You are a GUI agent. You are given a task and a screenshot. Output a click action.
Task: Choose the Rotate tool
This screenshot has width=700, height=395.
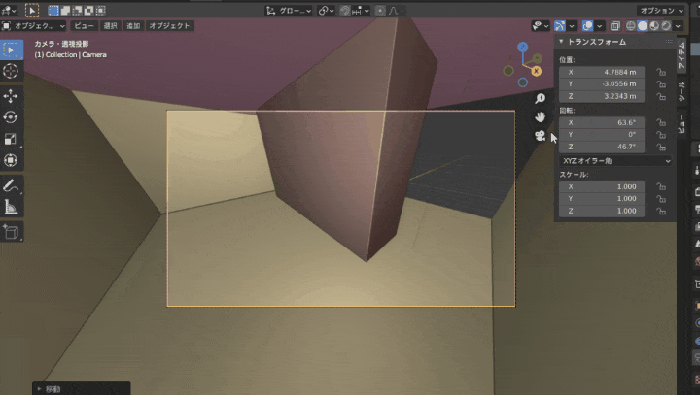[x=11, y=116]
